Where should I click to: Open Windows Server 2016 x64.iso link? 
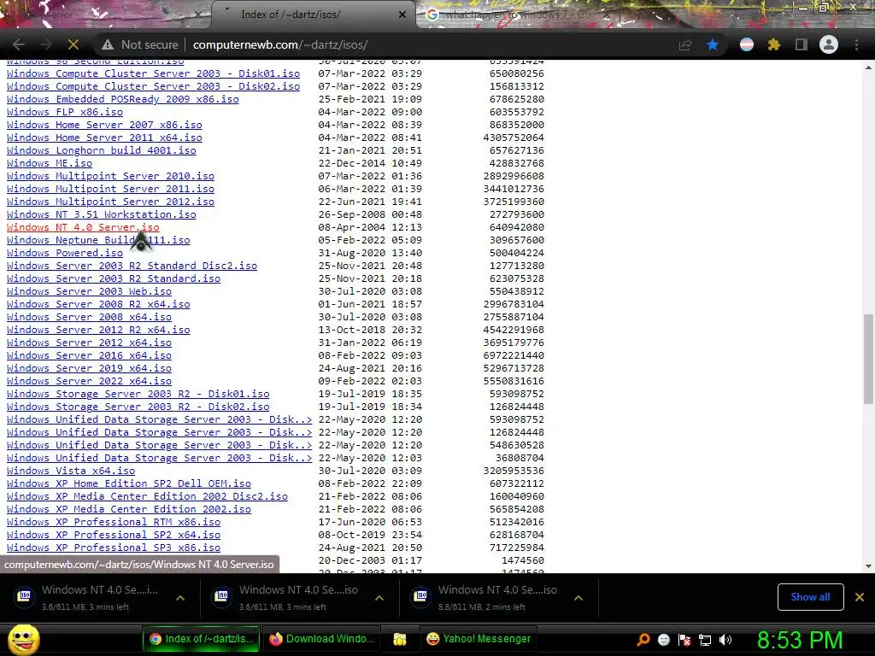[89, 356]
